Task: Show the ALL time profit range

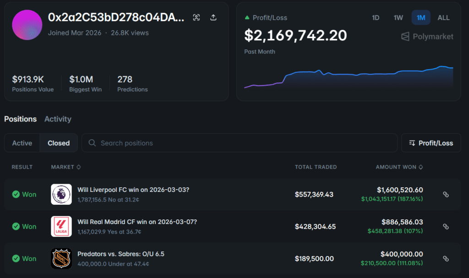Action: coord(443,18)
